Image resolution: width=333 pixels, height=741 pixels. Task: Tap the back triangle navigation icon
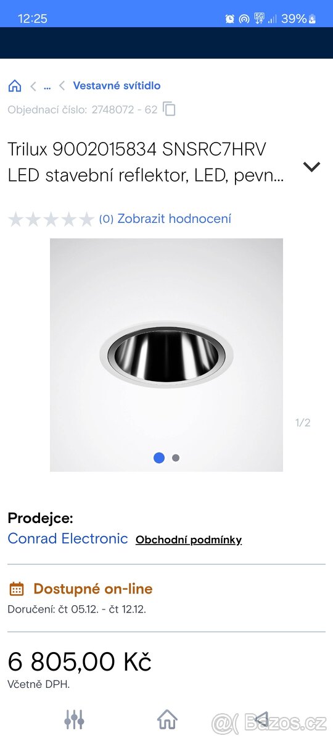(x=261, y=719)
